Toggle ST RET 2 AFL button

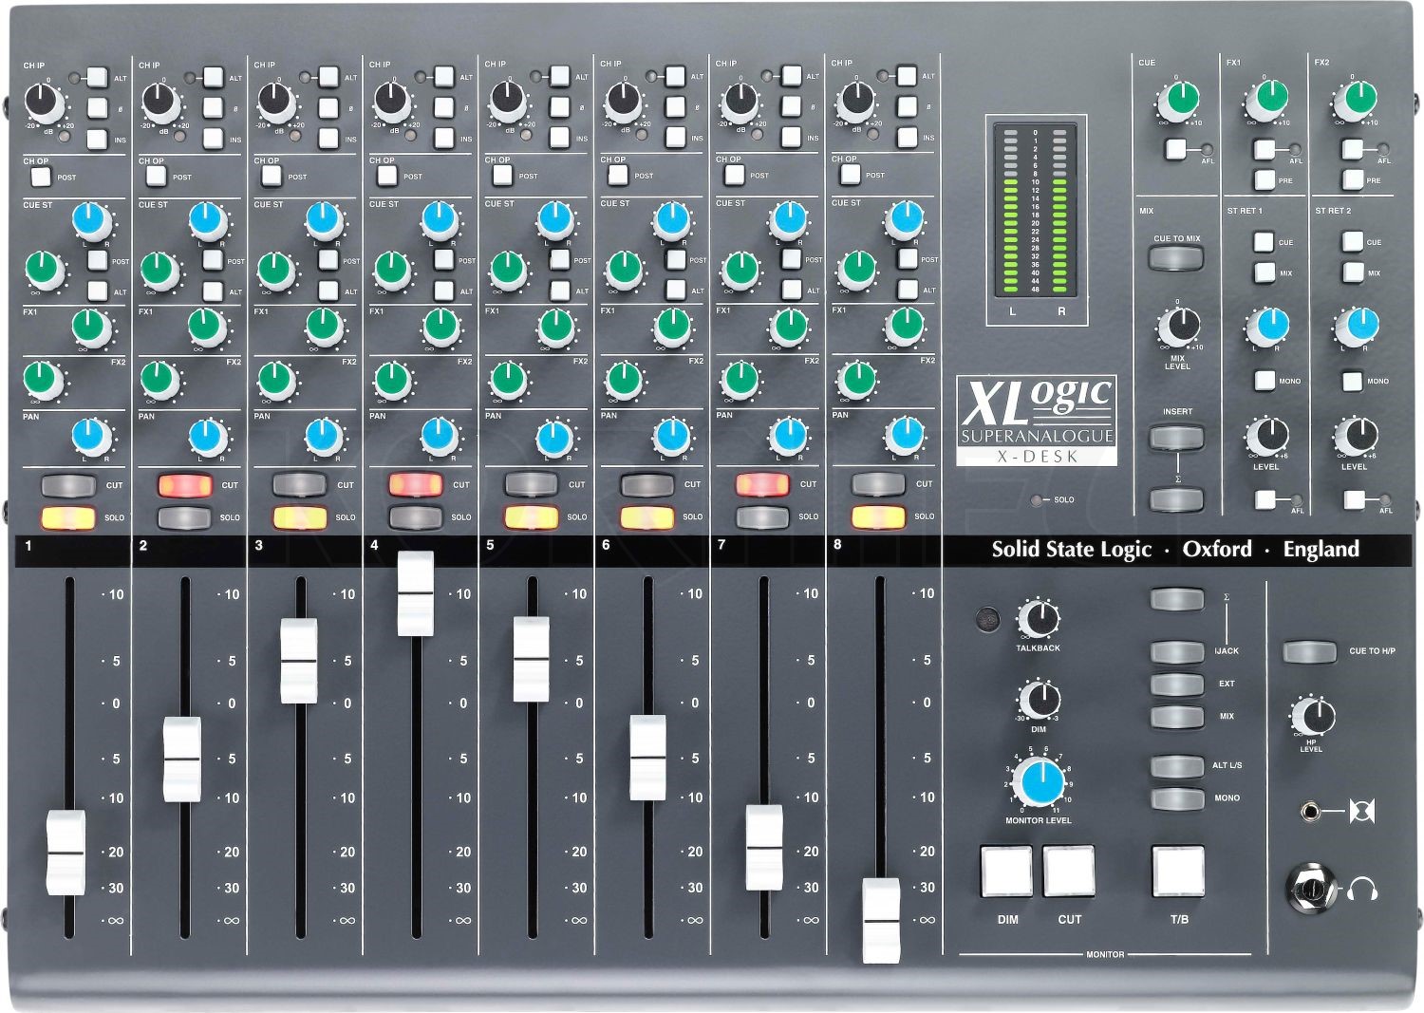pyautogui.click(x=1355, y=499)
